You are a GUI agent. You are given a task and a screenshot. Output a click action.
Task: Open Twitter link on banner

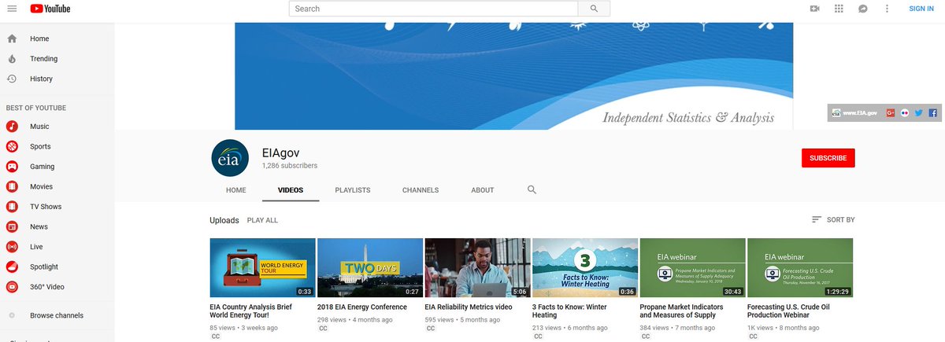tap(918, 112)
